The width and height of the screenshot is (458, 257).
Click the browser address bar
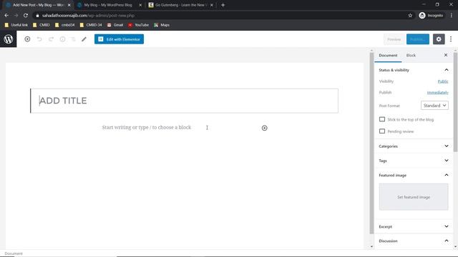pyautogui.click(x=222, y=16)
